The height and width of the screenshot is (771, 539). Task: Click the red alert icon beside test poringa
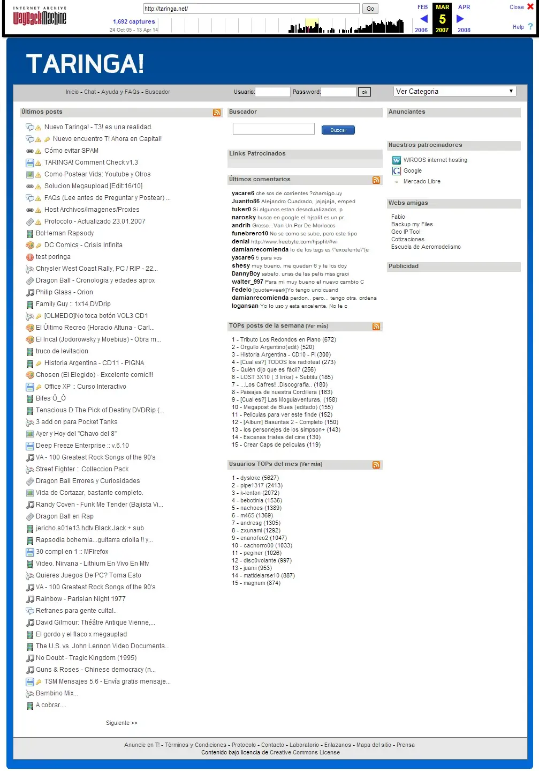tap(30, 257)
